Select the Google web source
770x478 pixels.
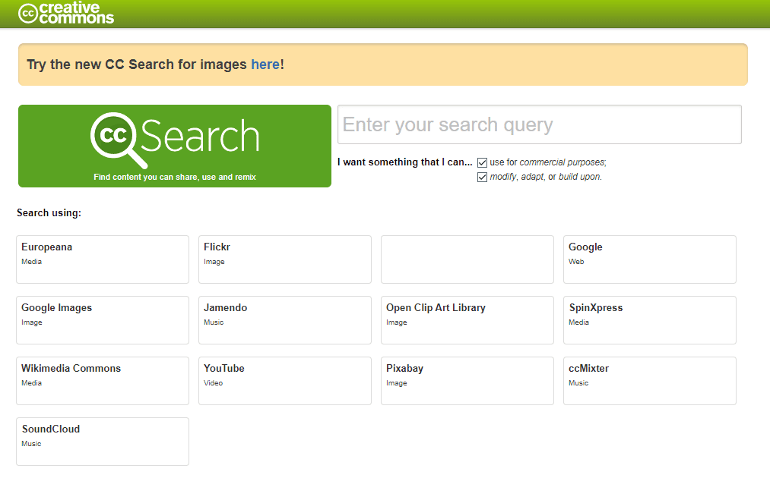tap(649, 259)
